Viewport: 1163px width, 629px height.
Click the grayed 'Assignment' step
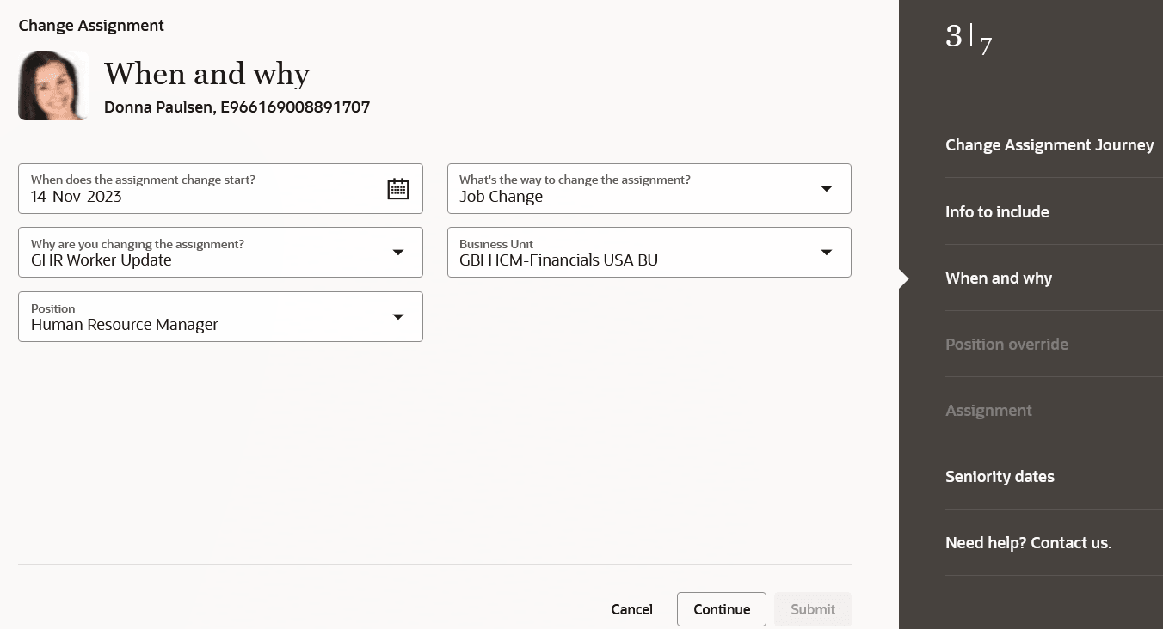[x=988, y=410]
